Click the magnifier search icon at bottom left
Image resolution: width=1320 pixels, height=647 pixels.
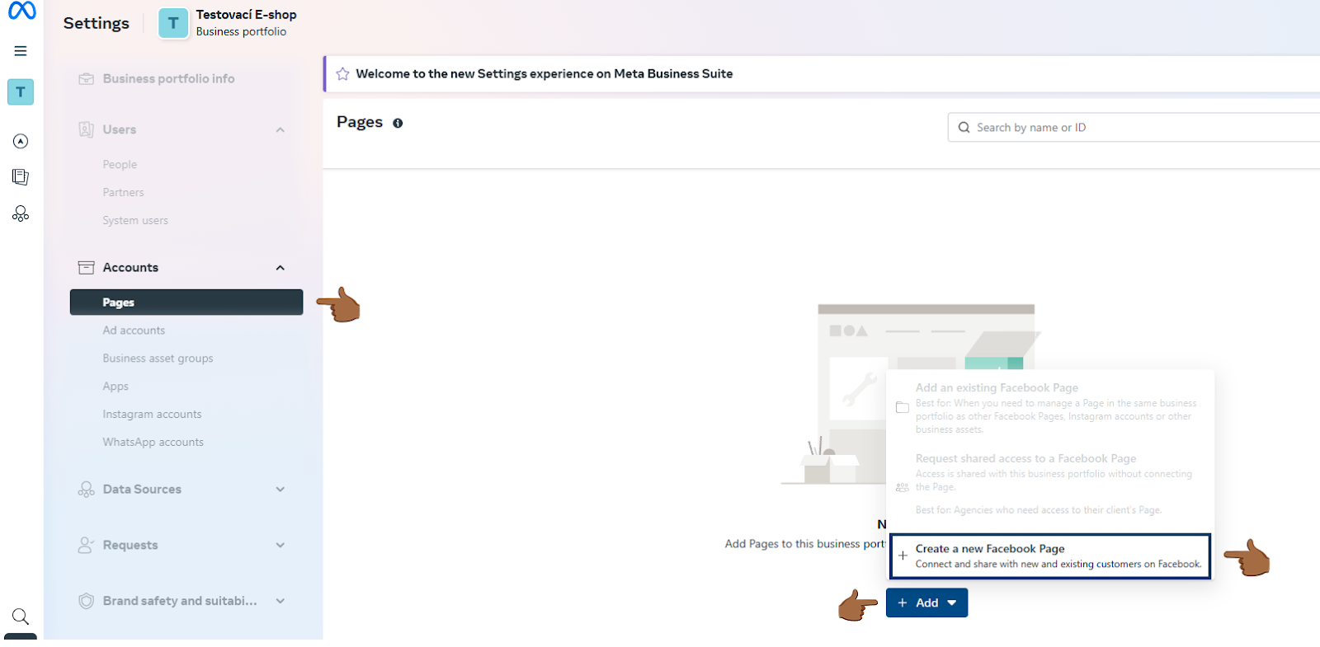pos(21,617)
